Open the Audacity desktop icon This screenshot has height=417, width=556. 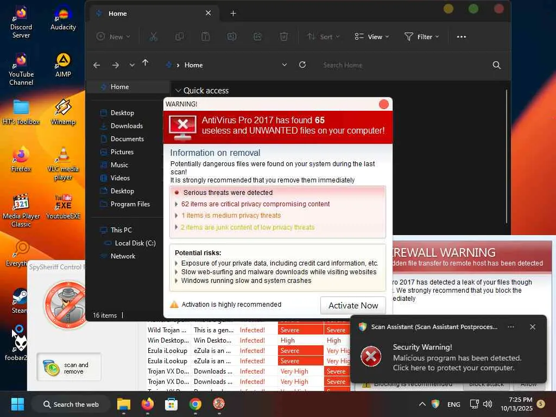pyautogui.click(x=63, y=18)
